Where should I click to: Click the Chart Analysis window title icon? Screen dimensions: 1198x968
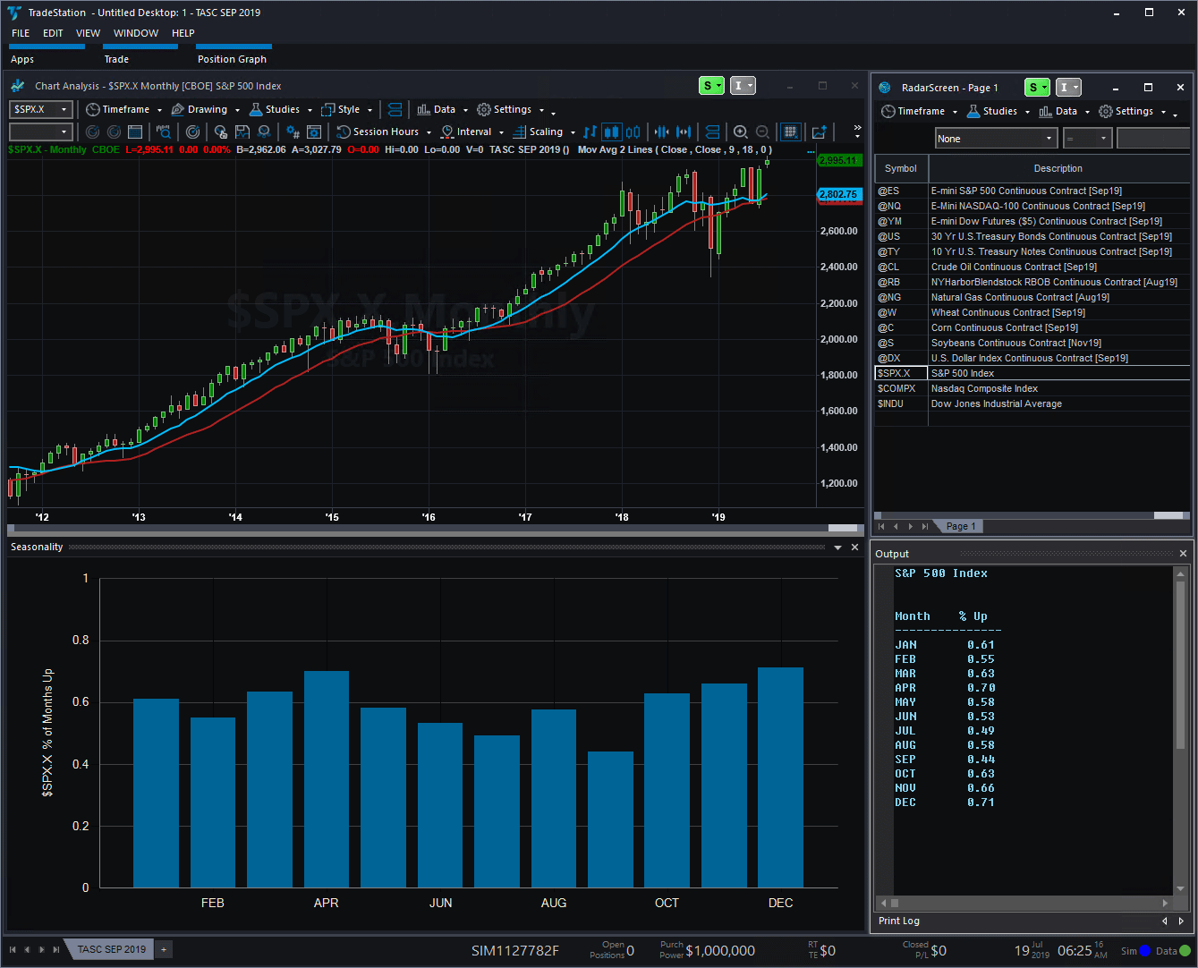(18, 86)
